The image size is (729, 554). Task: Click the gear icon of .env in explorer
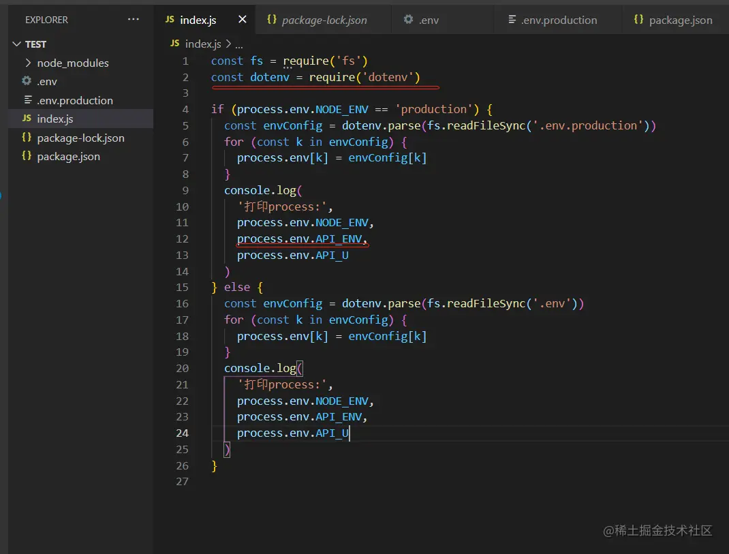[x=27, y=81]
